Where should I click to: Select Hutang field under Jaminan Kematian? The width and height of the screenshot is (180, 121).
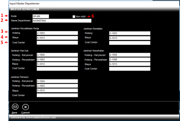(129, 33)
